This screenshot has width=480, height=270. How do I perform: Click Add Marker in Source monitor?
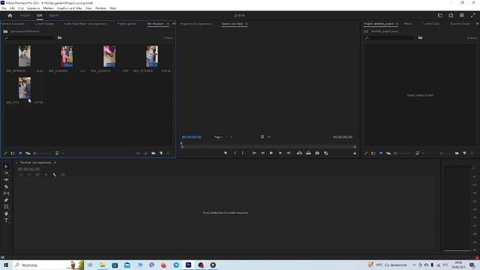click(226, 153)
